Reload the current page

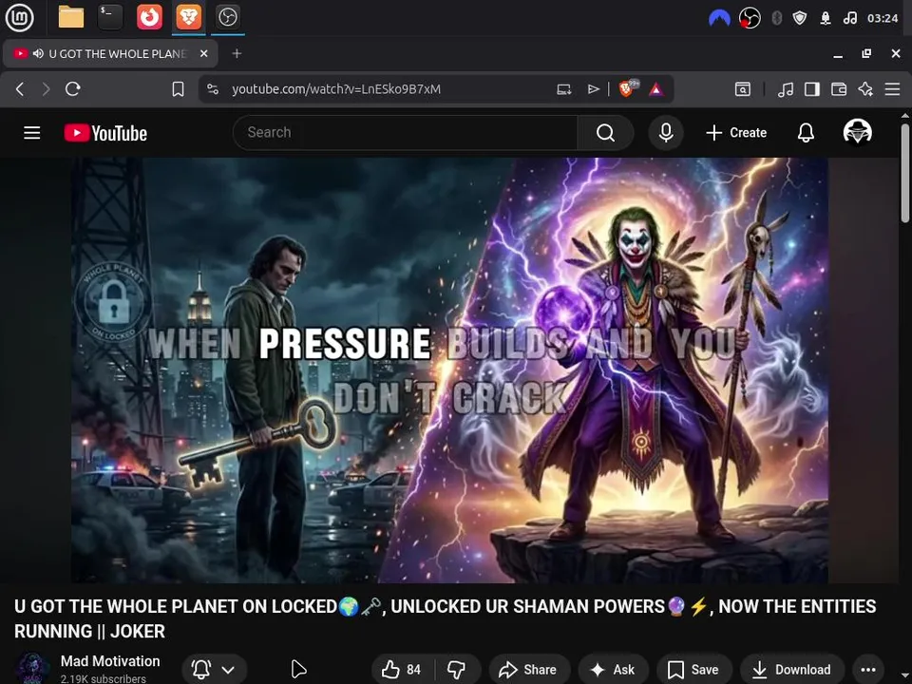(x=73, y=89)
